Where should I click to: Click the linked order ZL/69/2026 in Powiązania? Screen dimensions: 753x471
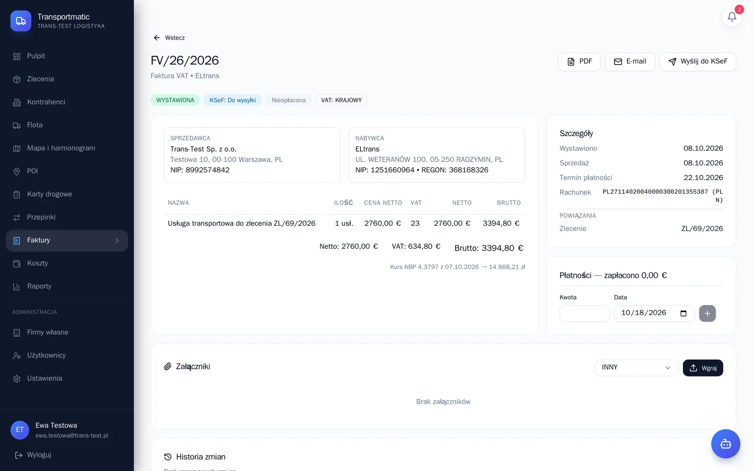(702, 229)
